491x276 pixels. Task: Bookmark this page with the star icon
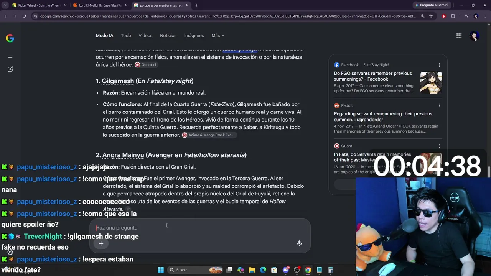point(431,16)
